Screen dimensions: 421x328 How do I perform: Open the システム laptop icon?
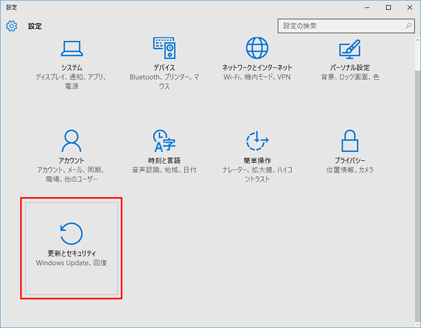71,48
